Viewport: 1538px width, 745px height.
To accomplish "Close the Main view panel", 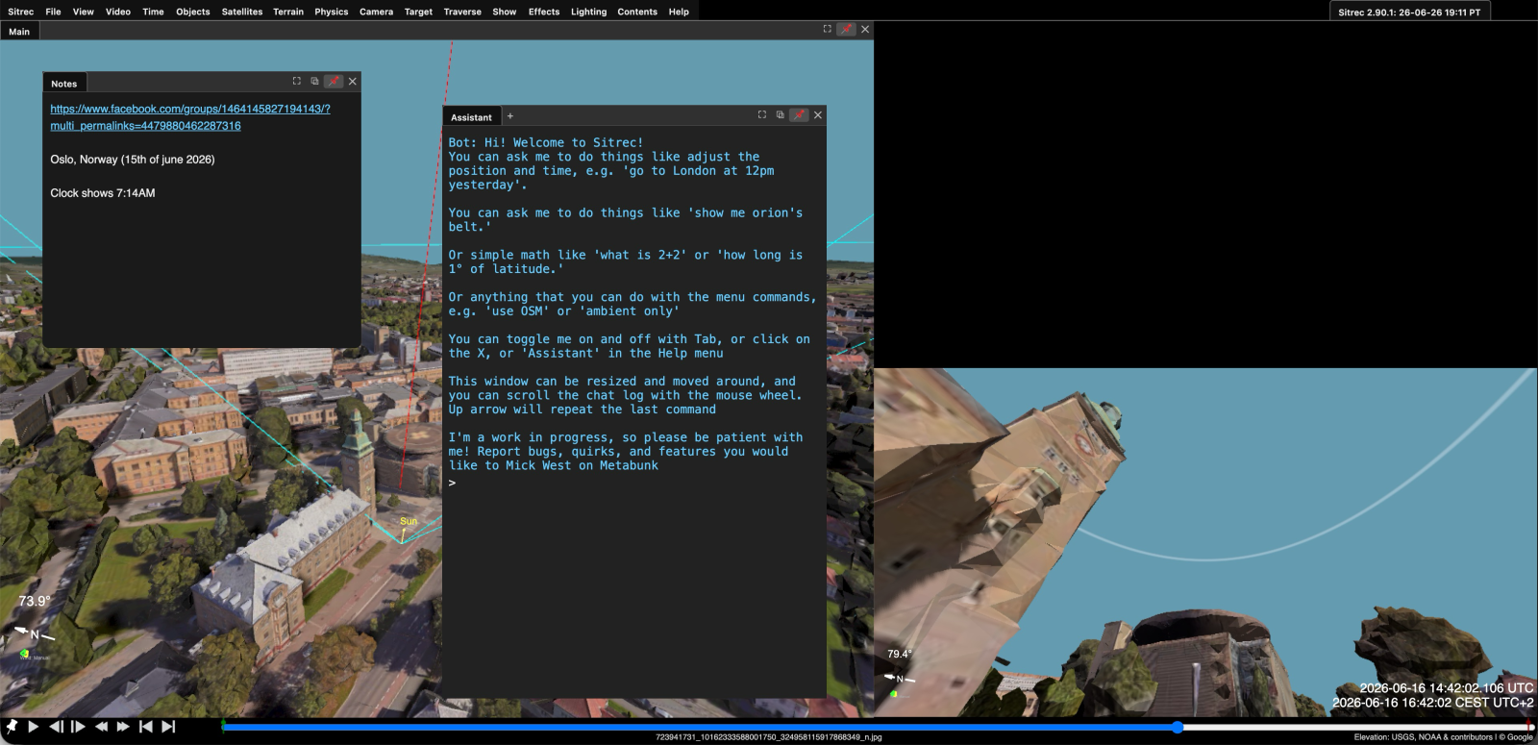I will tap(865, 29).
